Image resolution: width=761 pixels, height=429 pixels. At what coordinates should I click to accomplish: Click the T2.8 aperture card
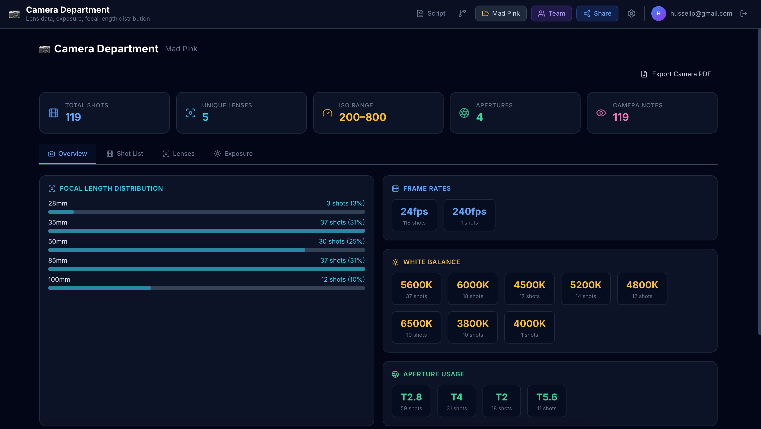[411, 401]
